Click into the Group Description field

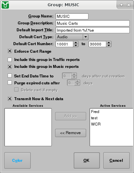92,23
